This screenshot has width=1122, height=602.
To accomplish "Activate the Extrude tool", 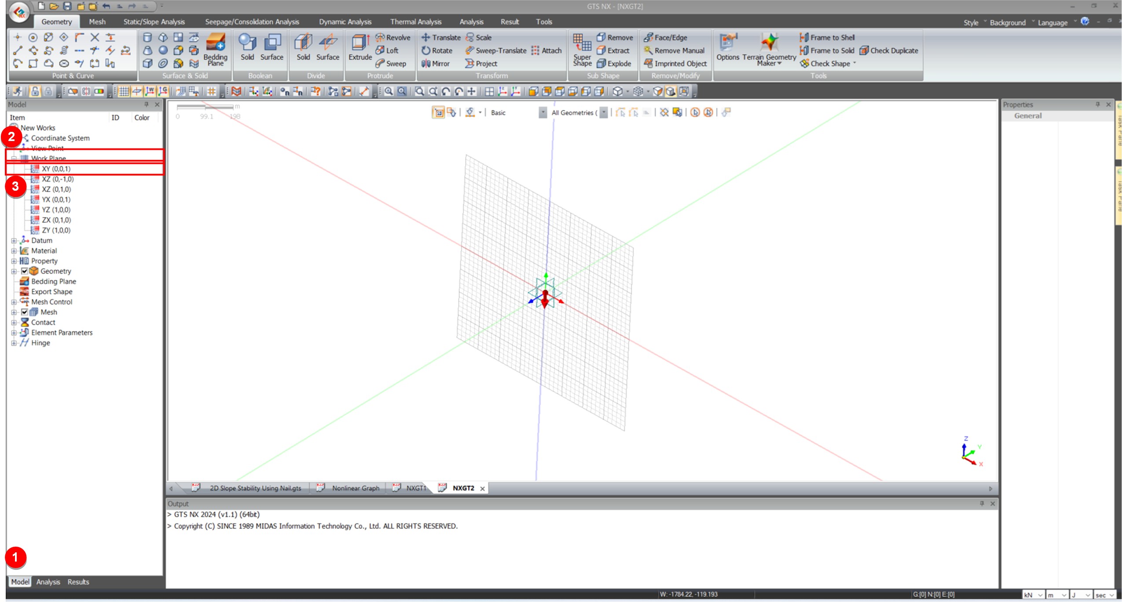I will point(360,47).
